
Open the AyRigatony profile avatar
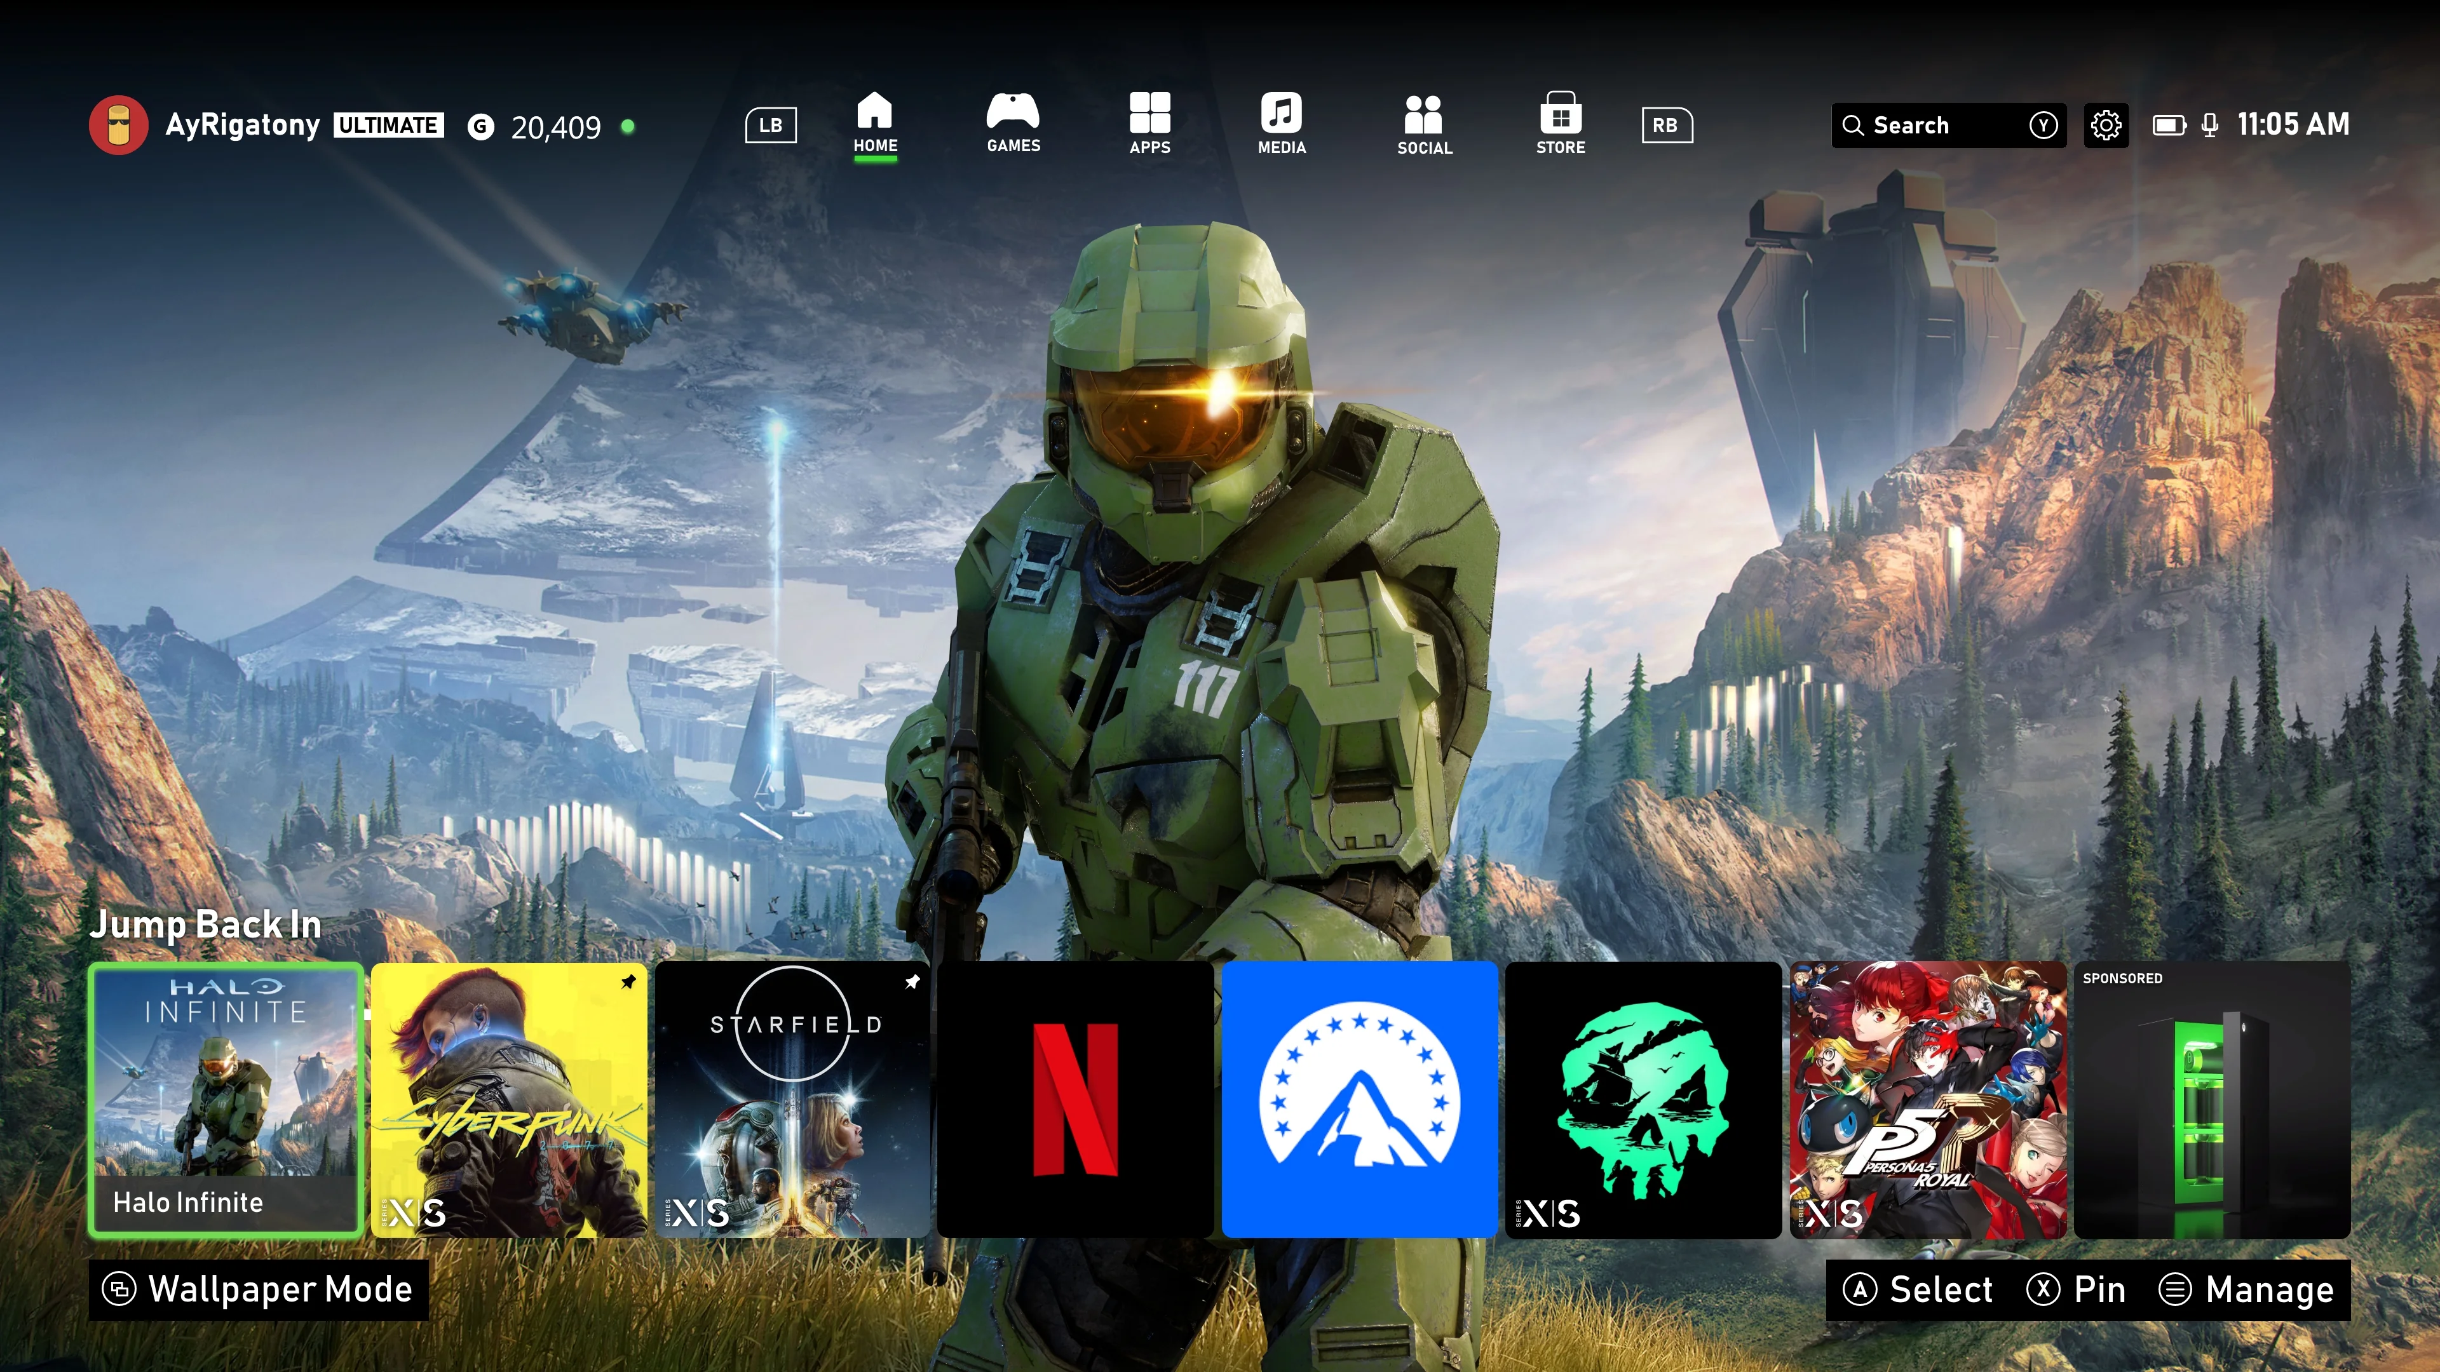click(118, 125)
